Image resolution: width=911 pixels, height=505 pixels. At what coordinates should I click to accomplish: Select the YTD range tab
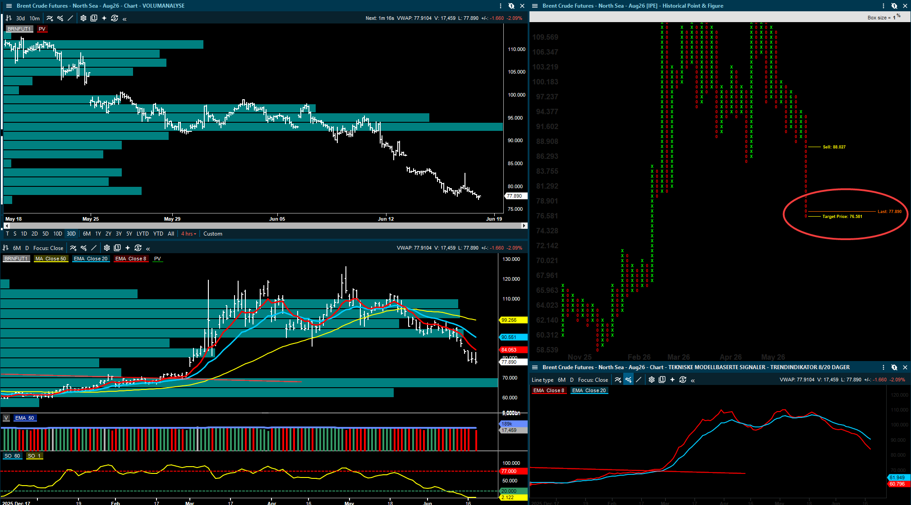(158, 234)
